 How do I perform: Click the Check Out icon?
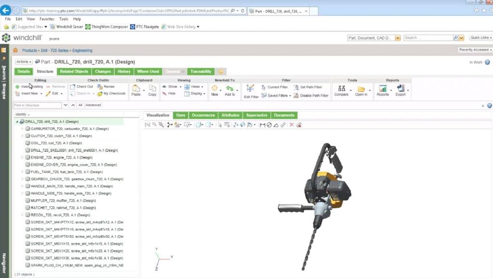73,87
